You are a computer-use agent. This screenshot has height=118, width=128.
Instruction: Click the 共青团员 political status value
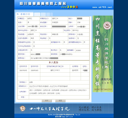click(55, 23)
